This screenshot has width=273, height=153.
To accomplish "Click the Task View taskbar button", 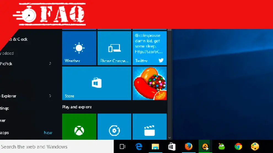I will (x=123, y=147).
